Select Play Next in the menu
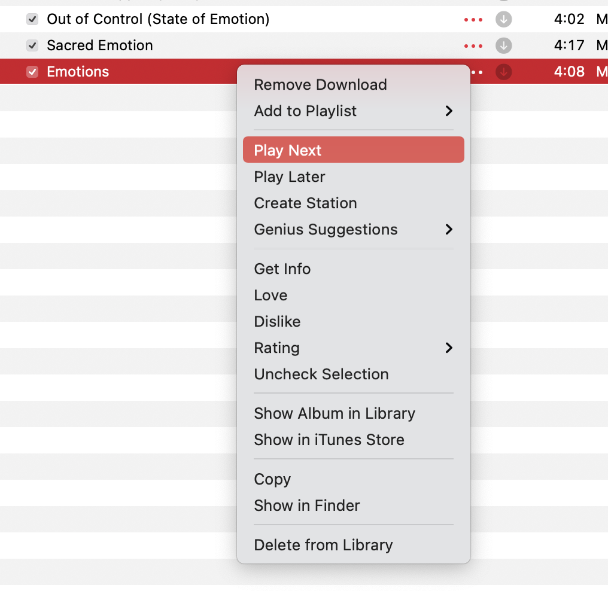This screenshot has width=608, height=597. [354, 150]
